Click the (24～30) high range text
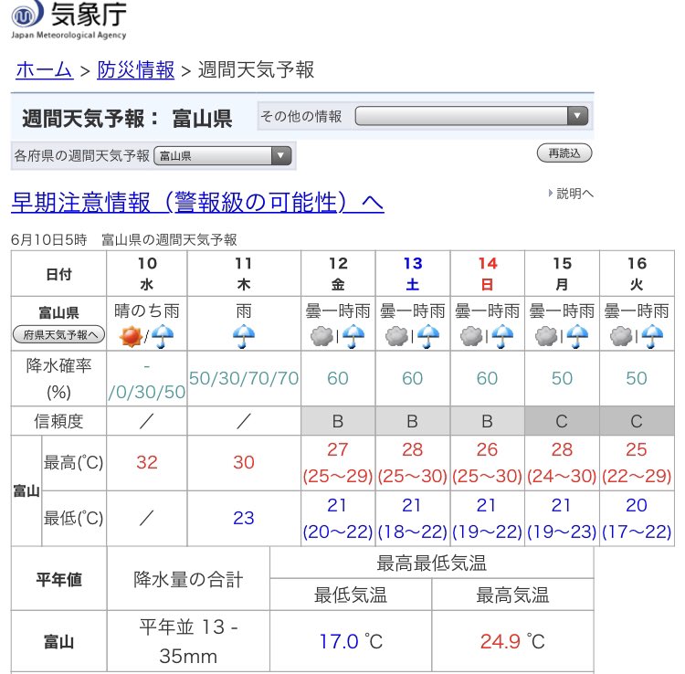 [562, 476]
